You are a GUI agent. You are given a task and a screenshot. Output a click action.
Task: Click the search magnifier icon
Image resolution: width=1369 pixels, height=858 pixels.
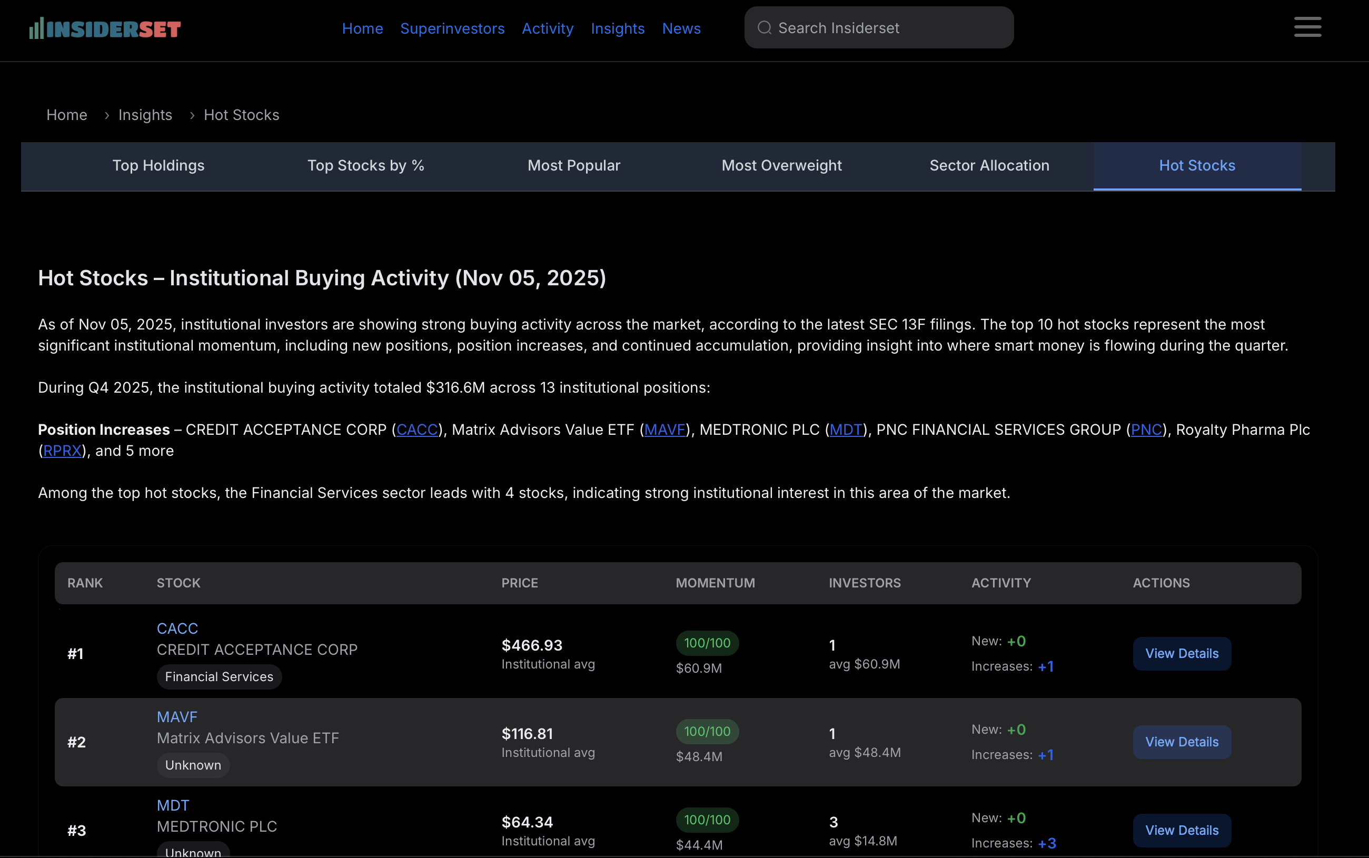click(x=765, y=28)
